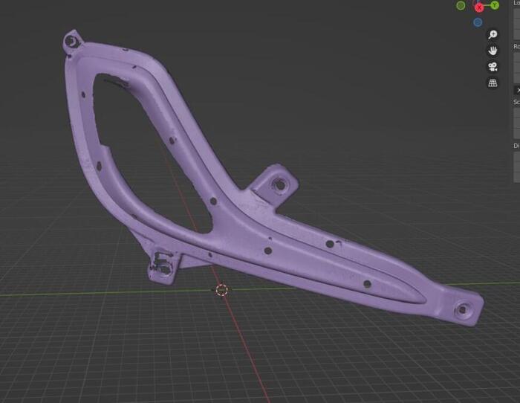Toggle camera view with the camera icon
This screenshot has height=403, width=520.
[493, 67]
